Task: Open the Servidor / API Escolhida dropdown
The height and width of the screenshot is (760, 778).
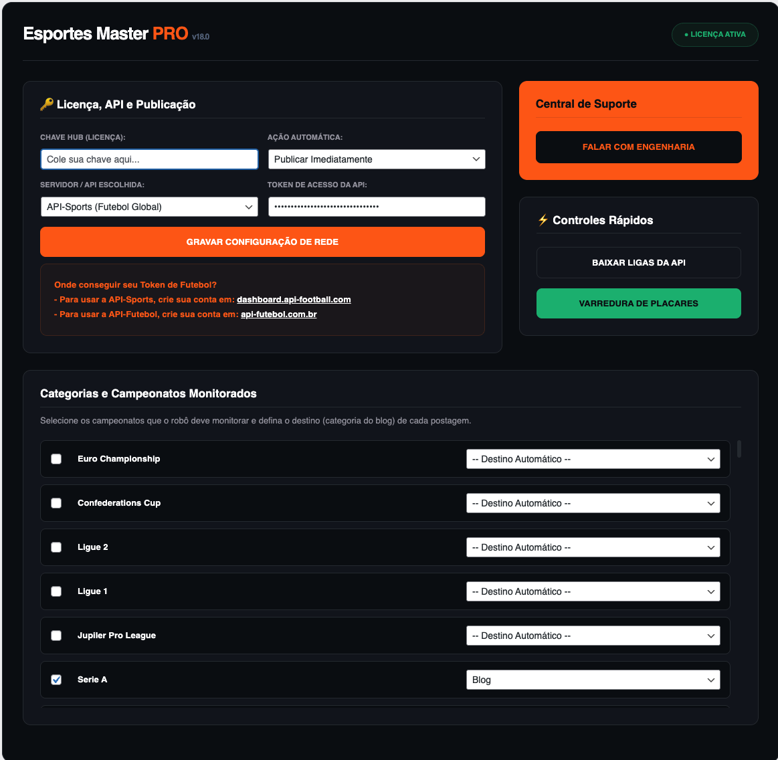Action: coord(149,207)
